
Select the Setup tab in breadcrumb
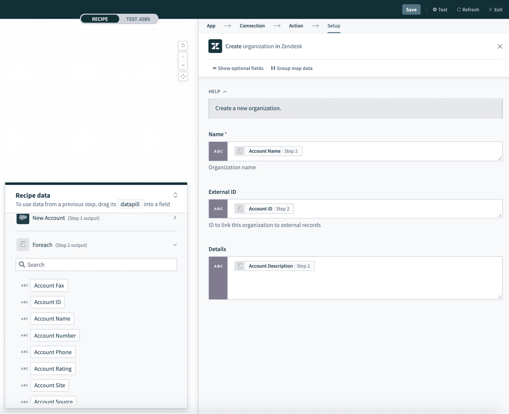(x=334, y=26)
